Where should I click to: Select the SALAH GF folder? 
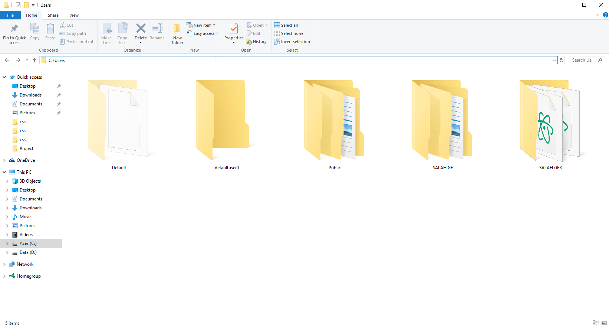pos(443,125)
